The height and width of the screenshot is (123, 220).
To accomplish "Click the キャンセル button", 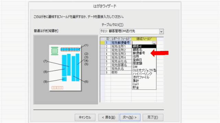I will coord(85,118).
